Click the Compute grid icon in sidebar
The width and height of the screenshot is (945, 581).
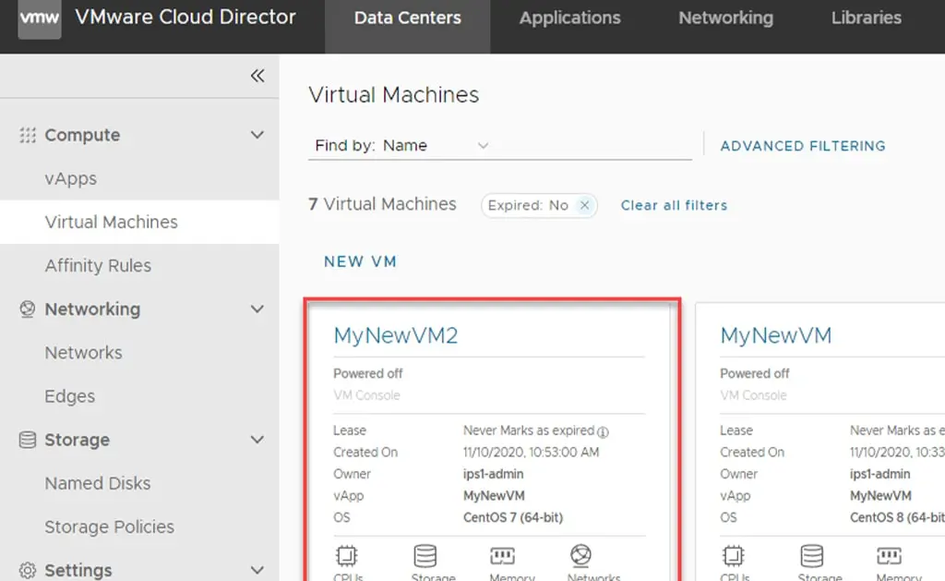coord(28,135)
